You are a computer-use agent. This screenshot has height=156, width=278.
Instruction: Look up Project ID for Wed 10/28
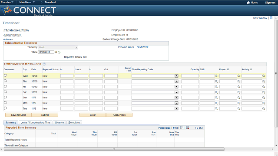[238, 76]
